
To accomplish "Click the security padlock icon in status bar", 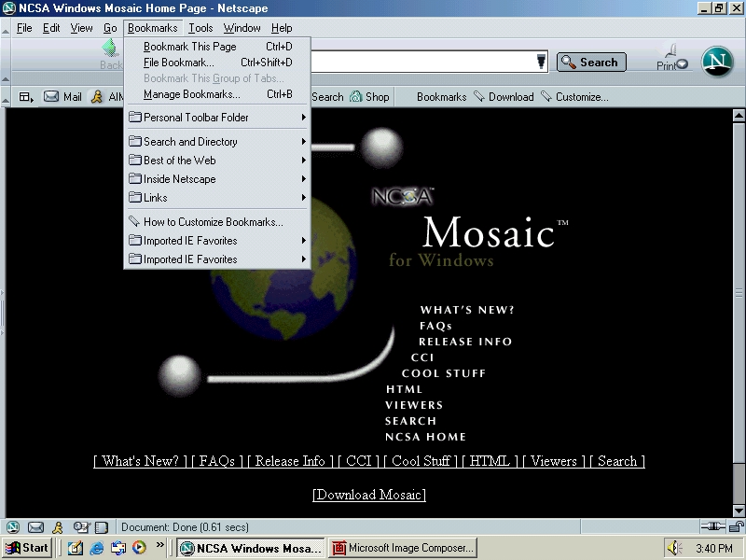I will pyautogui.click(x=737, y=526).
